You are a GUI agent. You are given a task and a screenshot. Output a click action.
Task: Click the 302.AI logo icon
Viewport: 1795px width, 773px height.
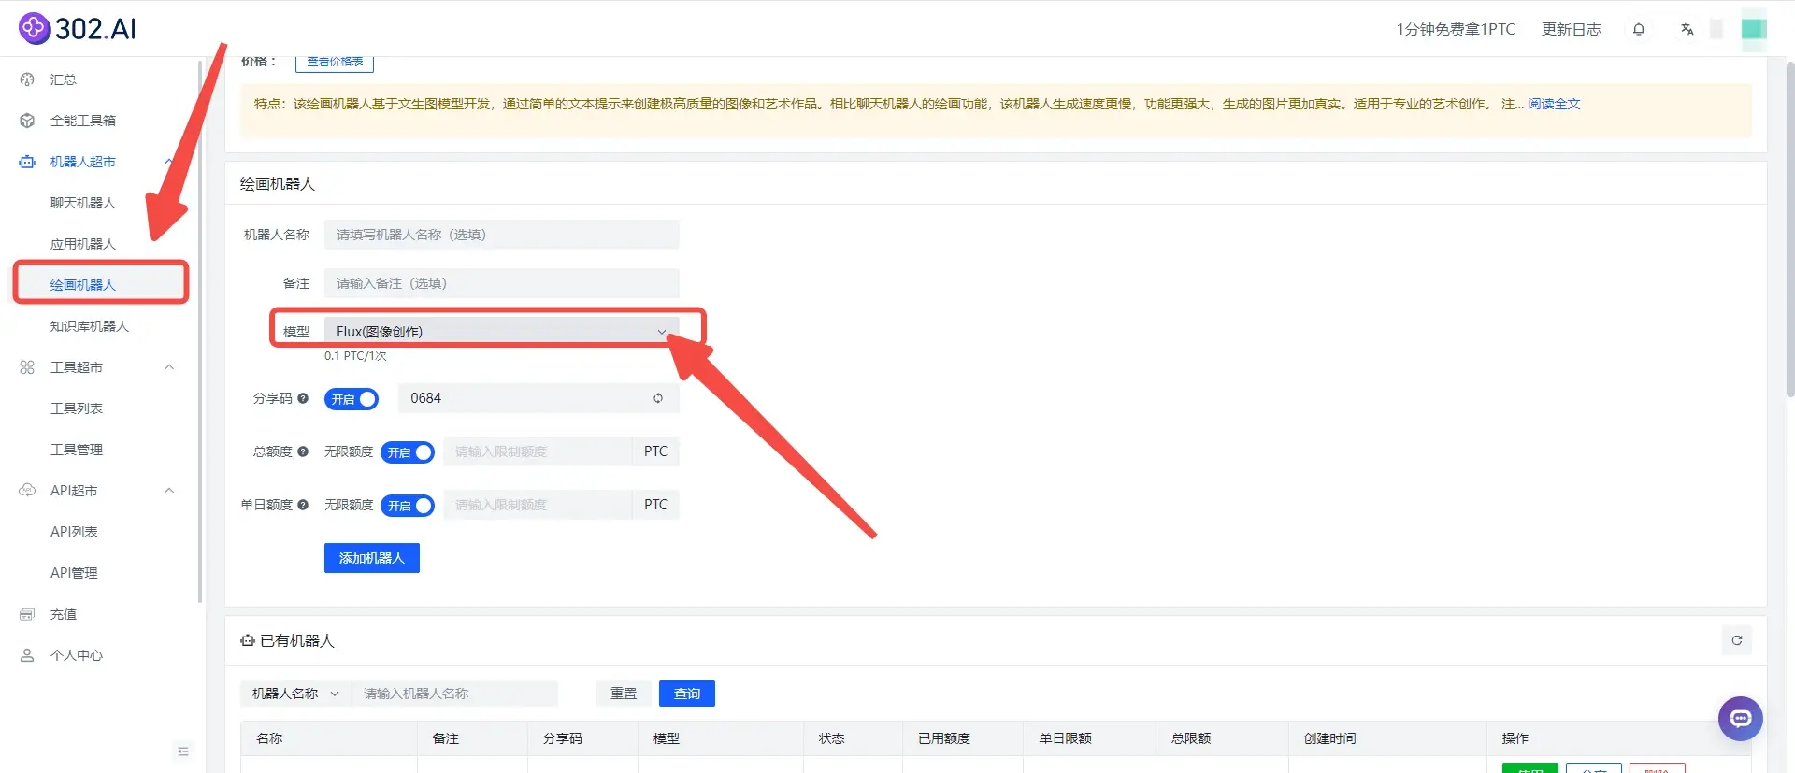[35, 29]
